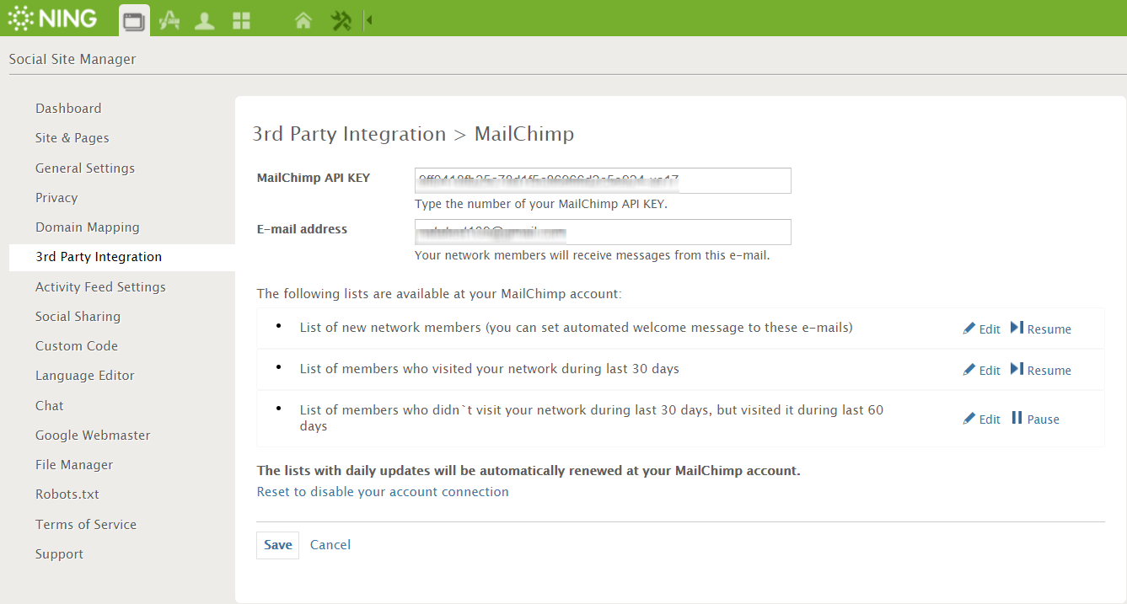Image resolution: width=1127 pixels, height=604 pixels.
Task: Collapse the top toolbar arrow
Action: pos(368,20)
